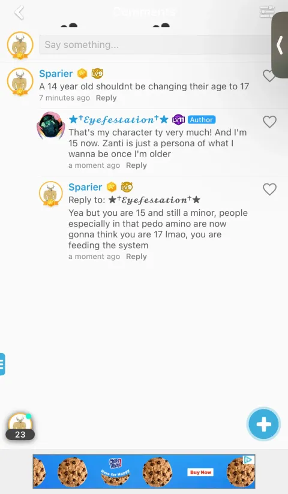Like Eyefestation's reply with heart

coord(269,122)
